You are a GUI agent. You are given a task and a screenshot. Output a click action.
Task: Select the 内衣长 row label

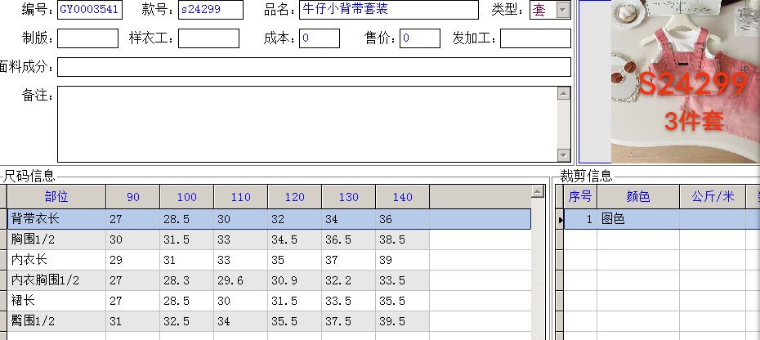click(56, 260)
